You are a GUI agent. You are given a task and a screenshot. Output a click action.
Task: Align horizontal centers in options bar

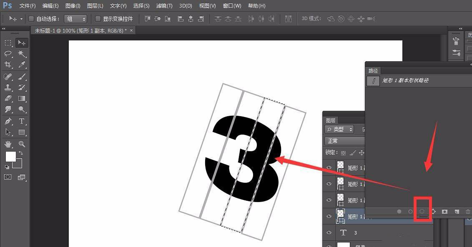pyautogui.click(x=191, y=19)
